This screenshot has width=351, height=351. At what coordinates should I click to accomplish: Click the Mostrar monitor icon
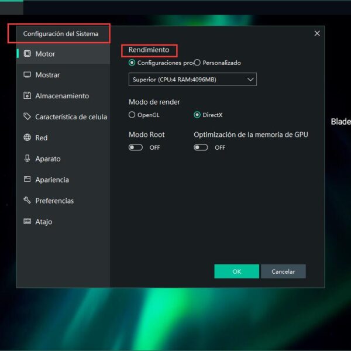pos(27,75)
